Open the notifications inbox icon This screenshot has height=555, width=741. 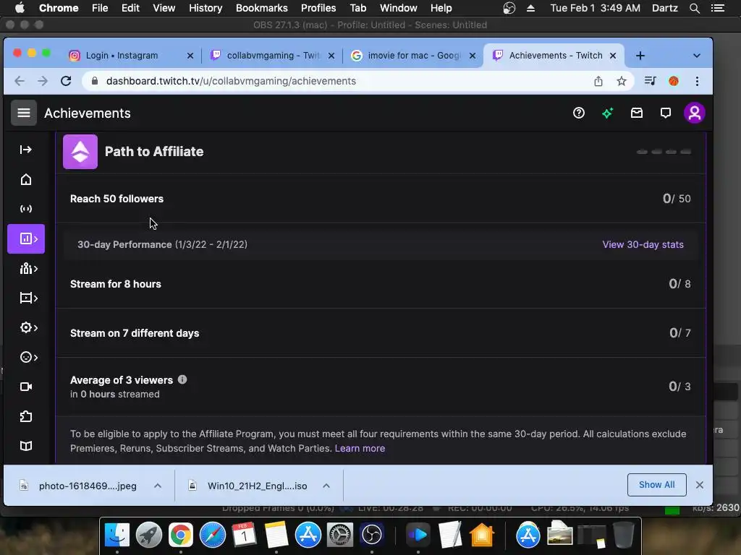[637, 113]
